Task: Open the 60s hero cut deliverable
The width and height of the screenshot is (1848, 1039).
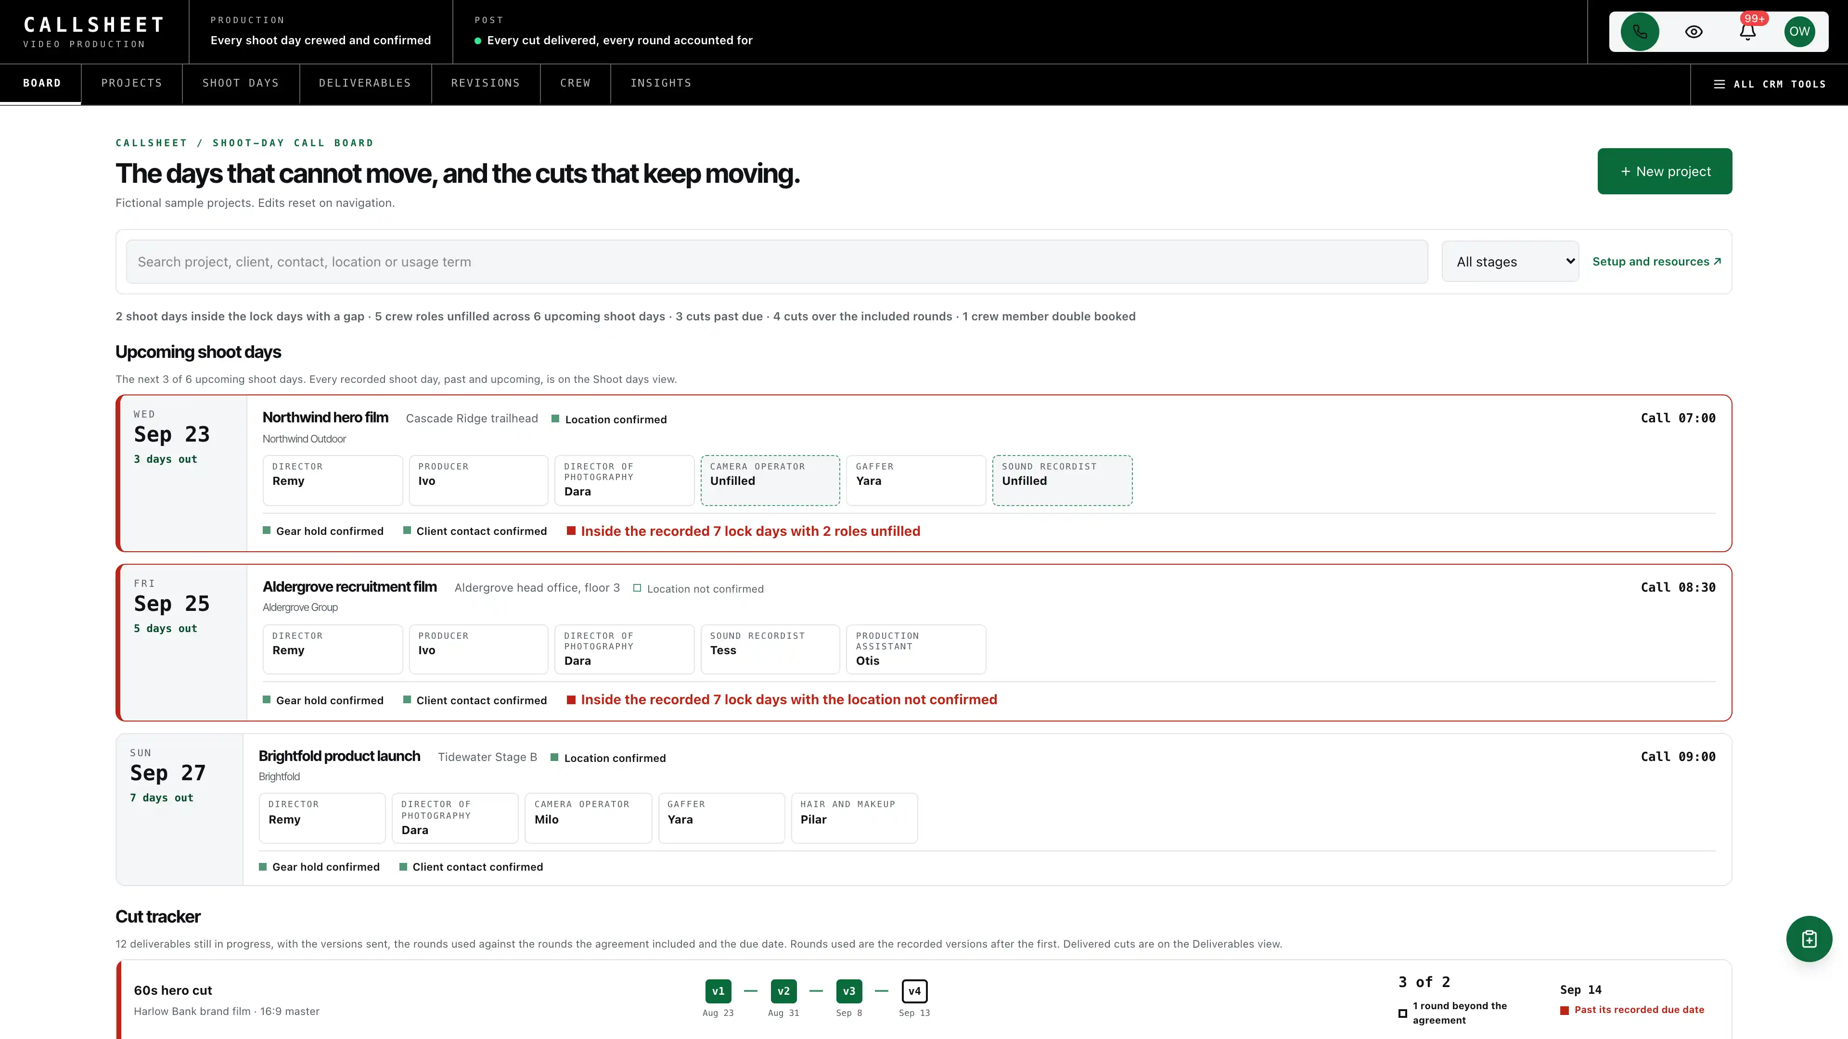Action: (173, 990)
